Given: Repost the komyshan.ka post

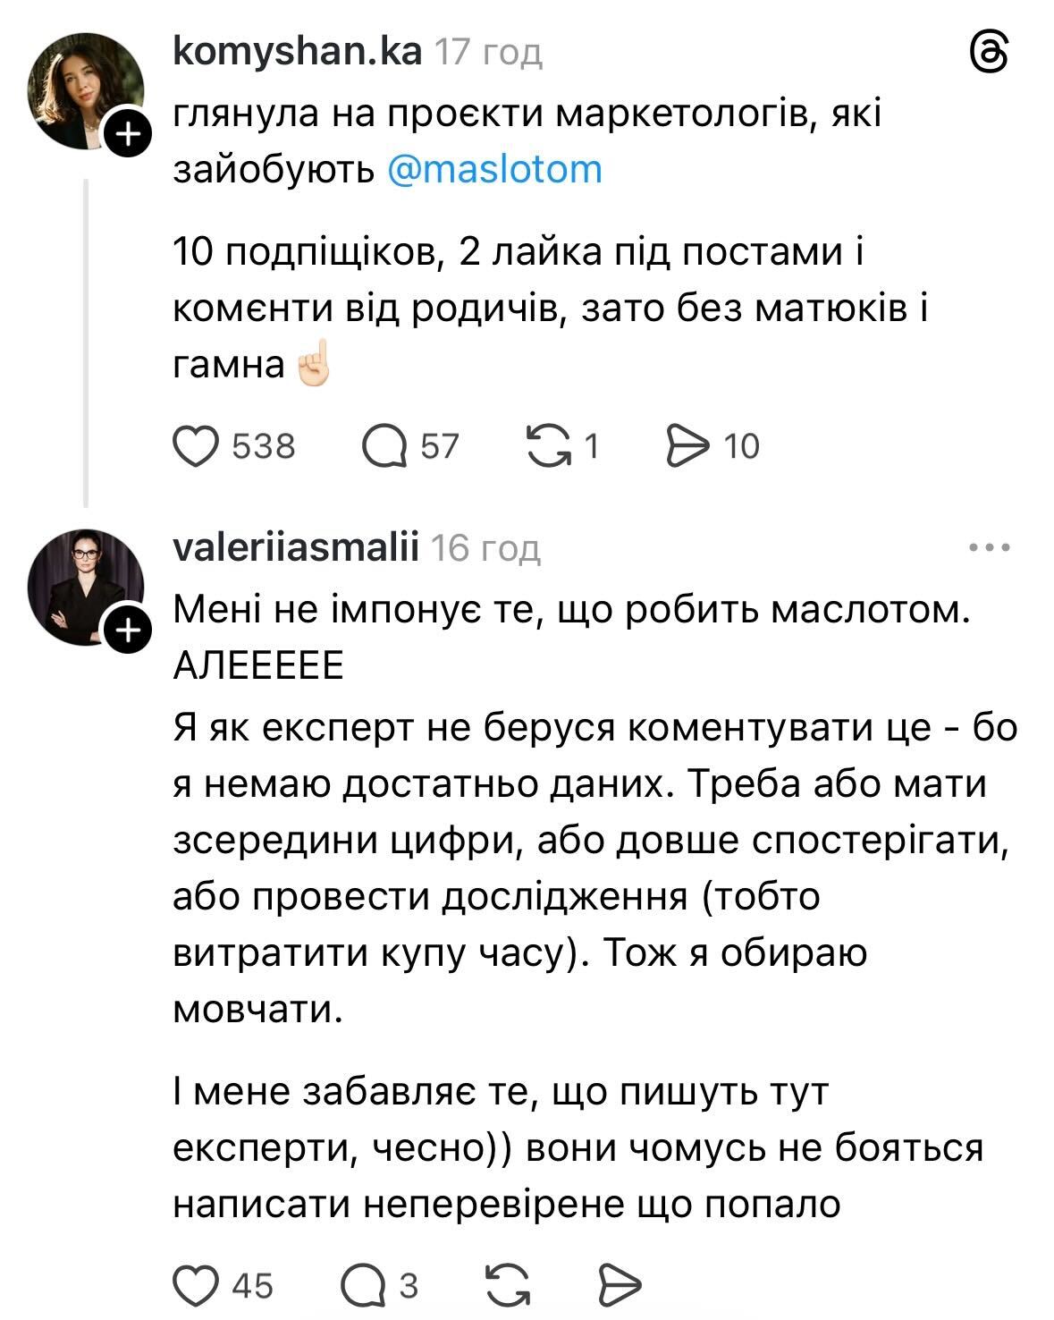Looking at the screenshot, I should click(x=549, y=445).
